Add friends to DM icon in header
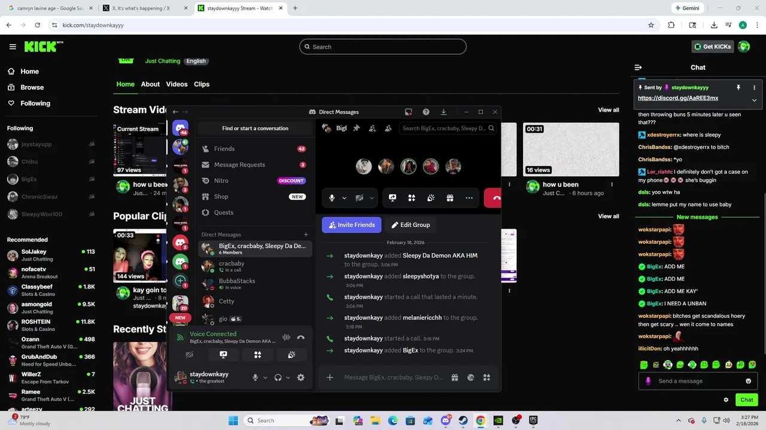The height and width of the screenshot is (430, 766). [372, 128]
